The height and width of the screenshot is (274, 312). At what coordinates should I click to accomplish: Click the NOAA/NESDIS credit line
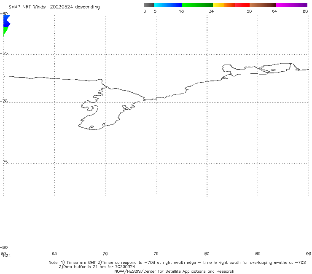[x=174, y=271]
